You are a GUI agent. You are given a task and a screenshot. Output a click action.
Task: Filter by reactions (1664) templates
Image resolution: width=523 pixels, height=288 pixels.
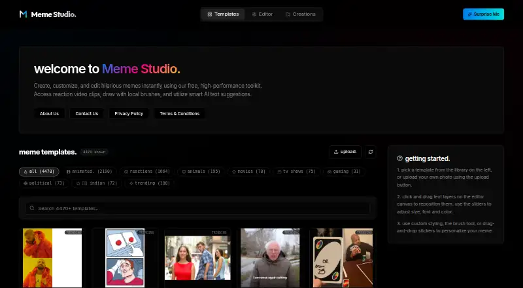[146, 171]
